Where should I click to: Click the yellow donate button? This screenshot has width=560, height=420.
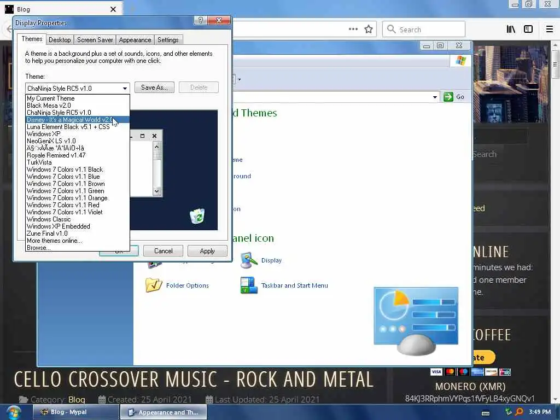483,358
